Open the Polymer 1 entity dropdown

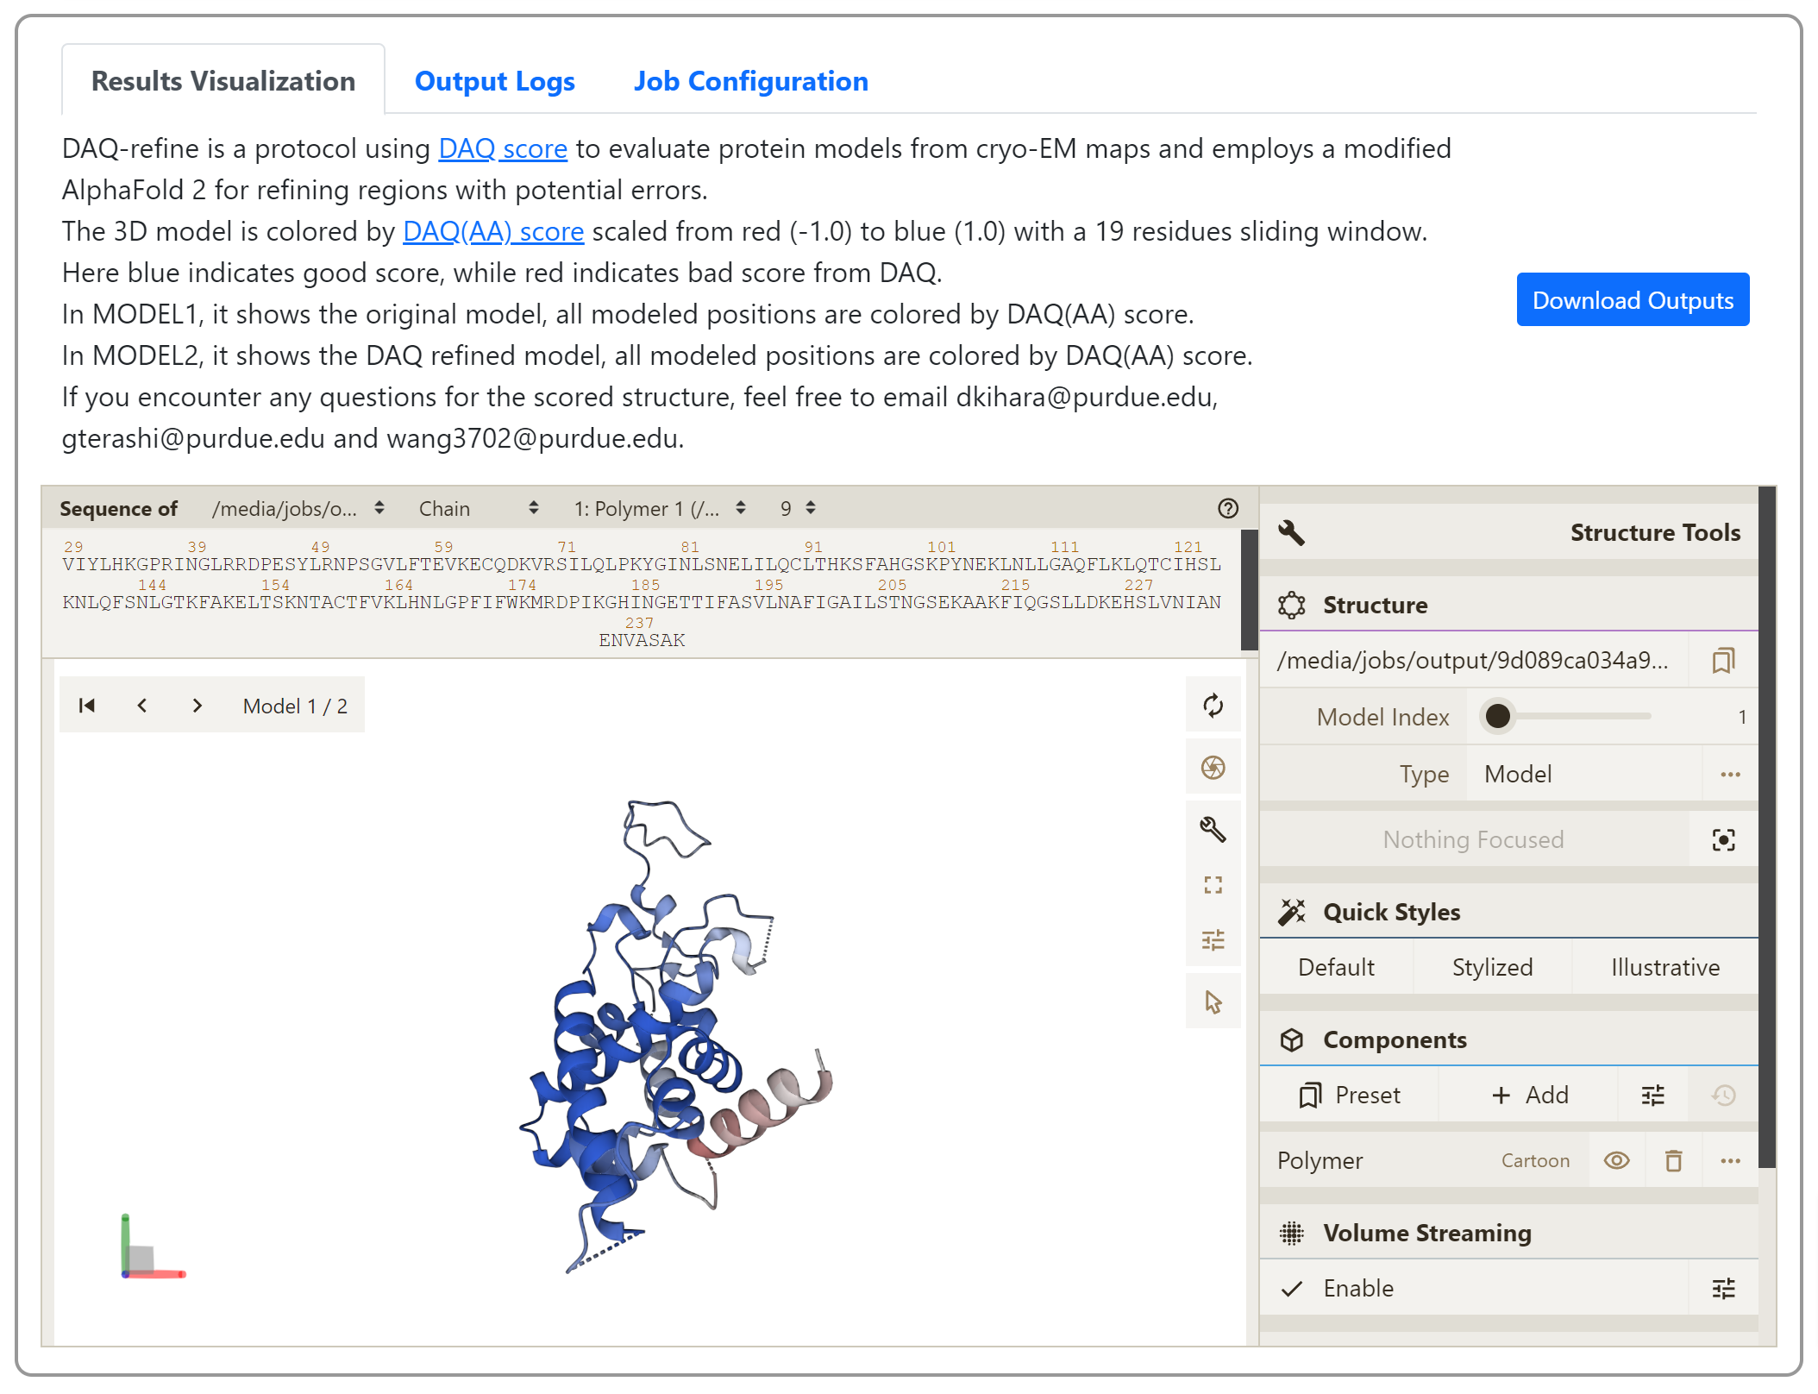[x=659, y=509]
